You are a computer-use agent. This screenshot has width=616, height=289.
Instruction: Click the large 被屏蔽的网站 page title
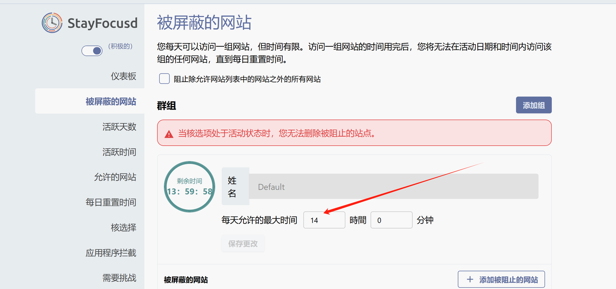coord(204,23)
